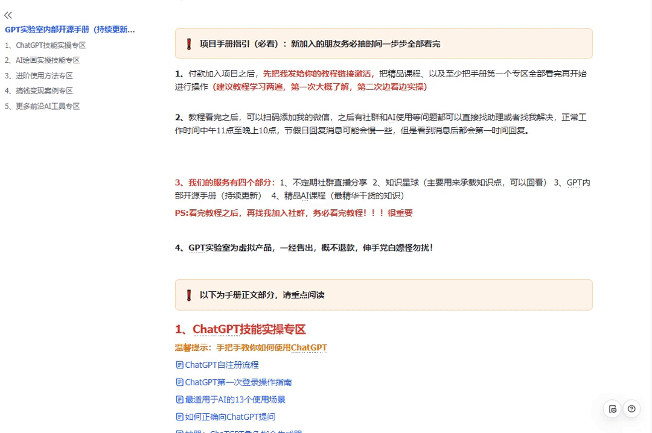Viewport: 652px width, 433px height.
Task: Select 5、更多前沿AI工具专区 in the sidebar
Action: click(x=42, y=106)
